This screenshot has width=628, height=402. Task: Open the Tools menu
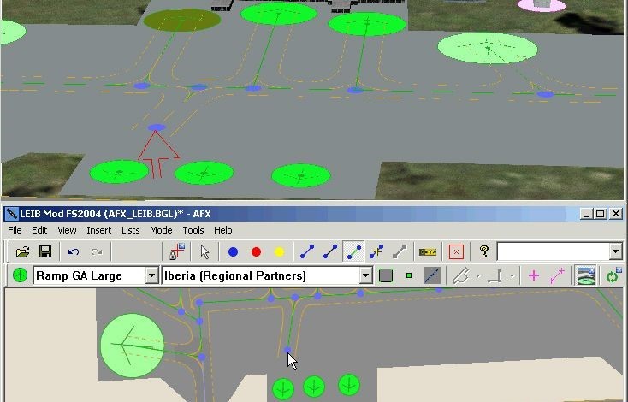coord(193,230)
